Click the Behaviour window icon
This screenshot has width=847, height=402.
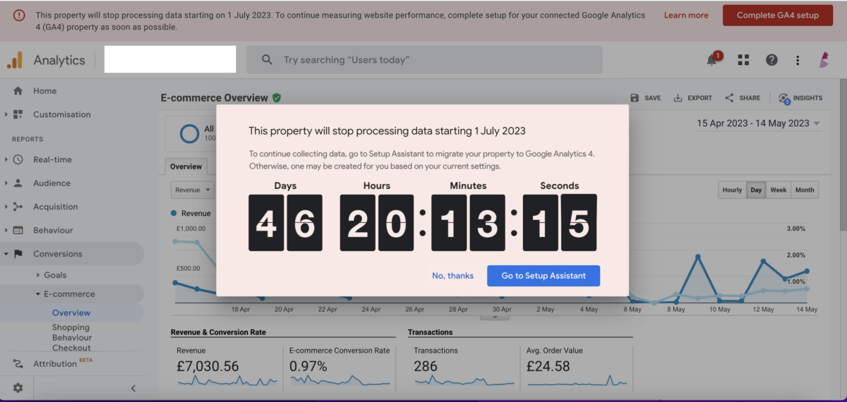(18, 231)
